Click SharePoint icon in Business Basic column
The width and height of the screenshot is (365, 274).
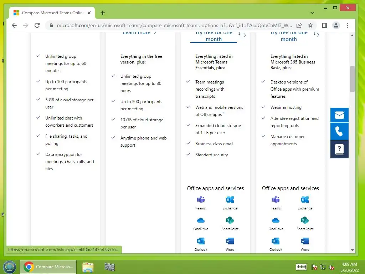(230, 220)
